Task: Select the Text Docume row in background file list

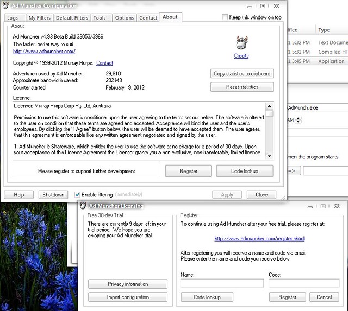Action: click(x=318, y=42)
